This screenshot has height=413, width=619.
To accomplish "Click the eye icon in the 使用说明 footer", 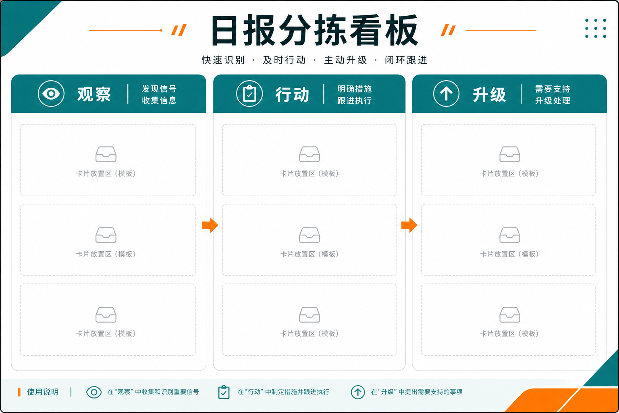I will tap(94, 392).
